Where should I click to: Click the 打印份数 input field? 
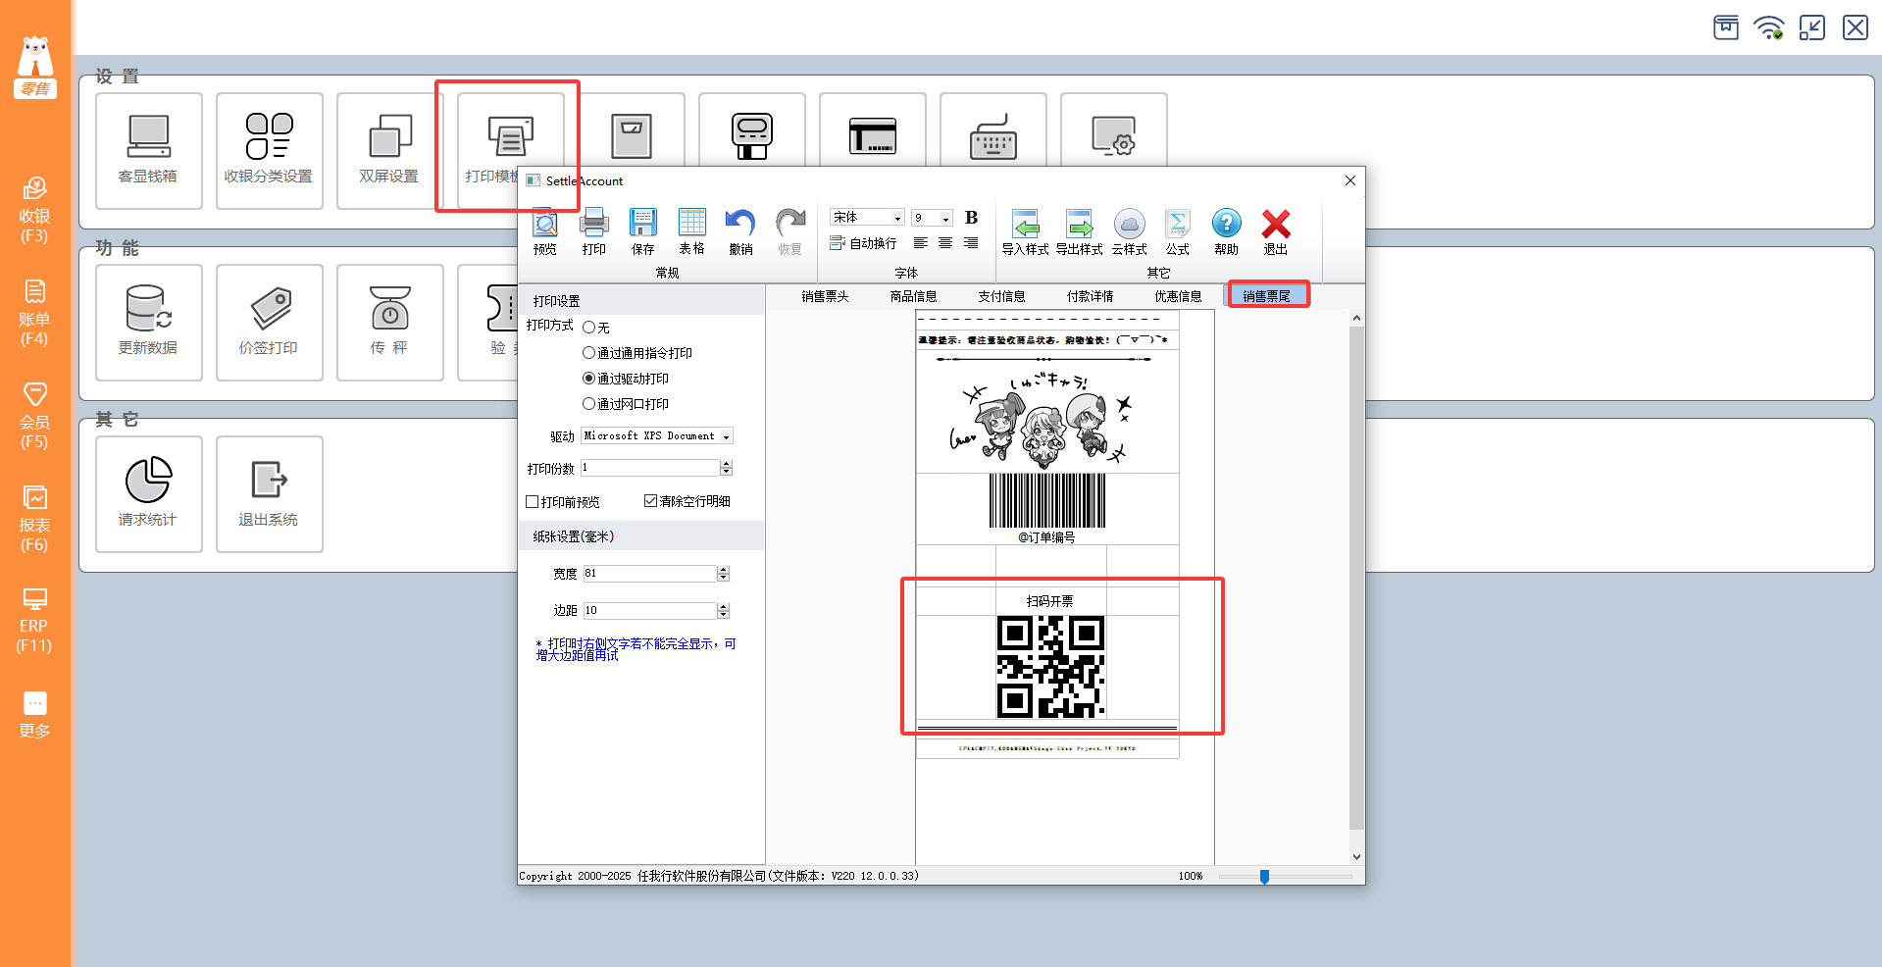tap(651, 469)
